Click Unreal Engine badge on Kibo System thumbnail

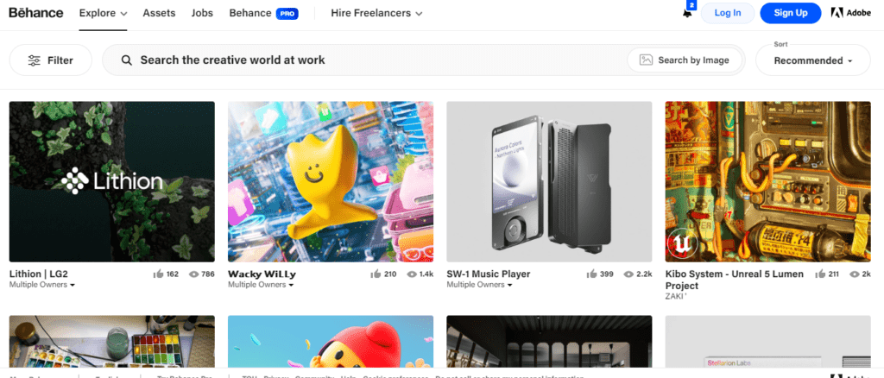coord(682,243)
